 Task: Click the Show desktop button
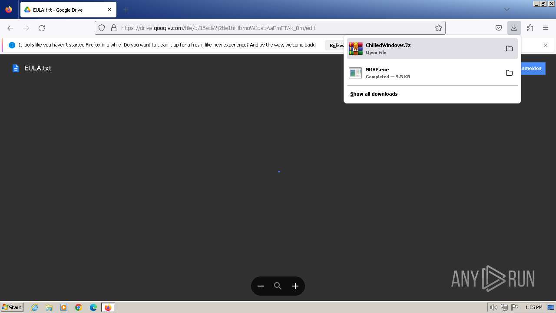tap(551, 307)
